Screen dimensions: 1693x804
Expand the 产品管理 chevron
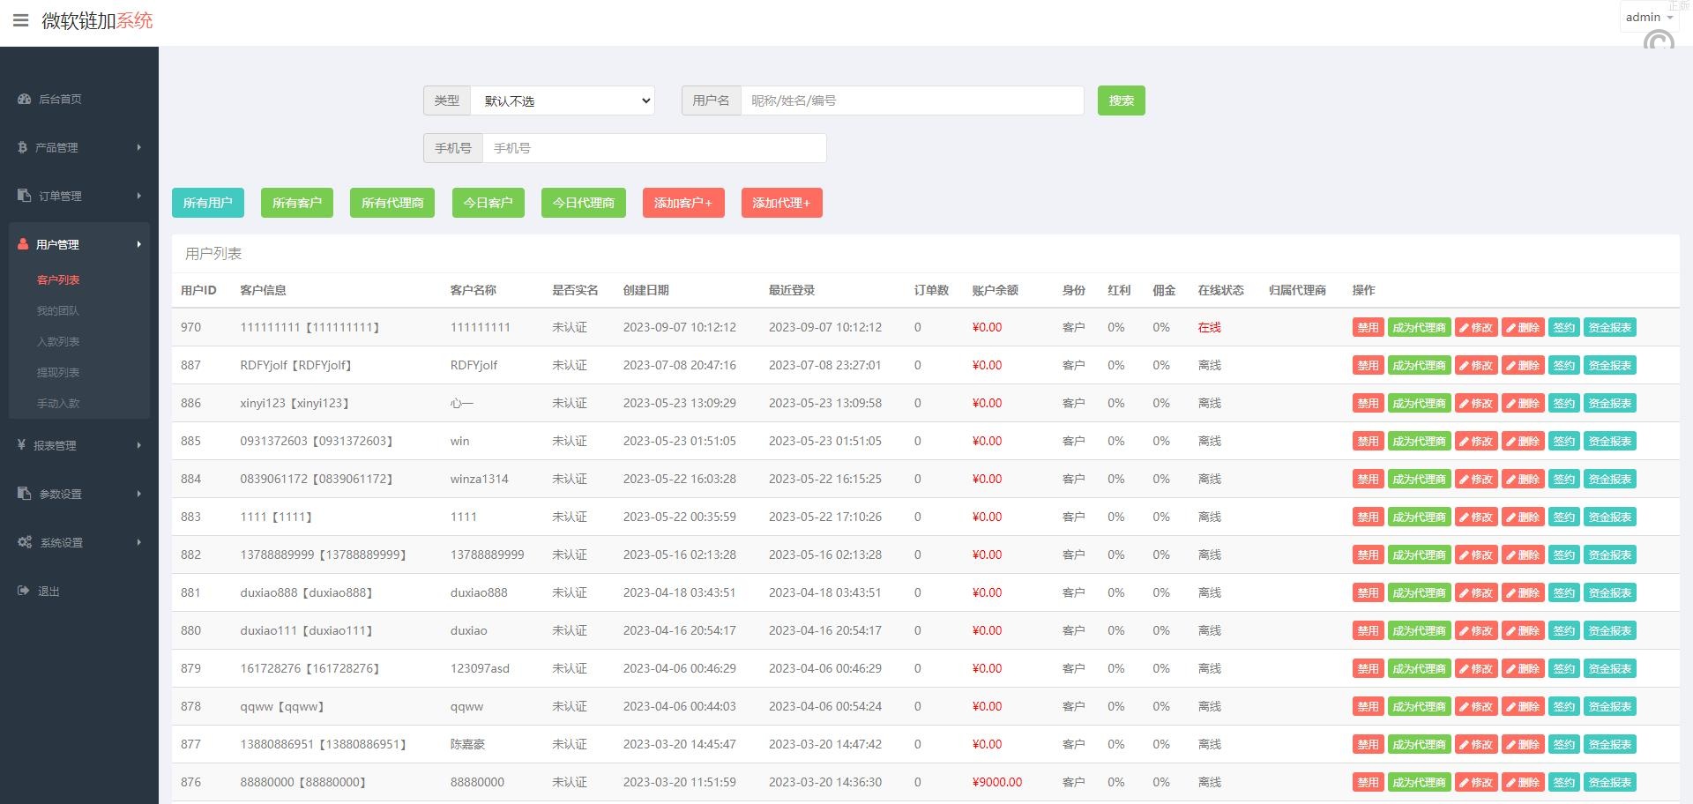coord(139,147)
